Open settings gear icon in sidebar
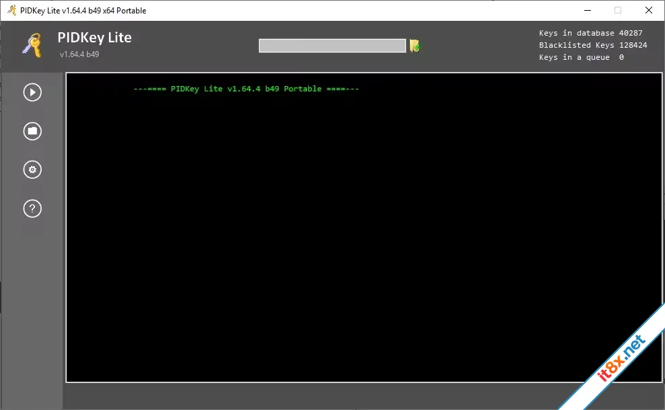The width and height of the screenshot is (665, 410). point(32,170)
